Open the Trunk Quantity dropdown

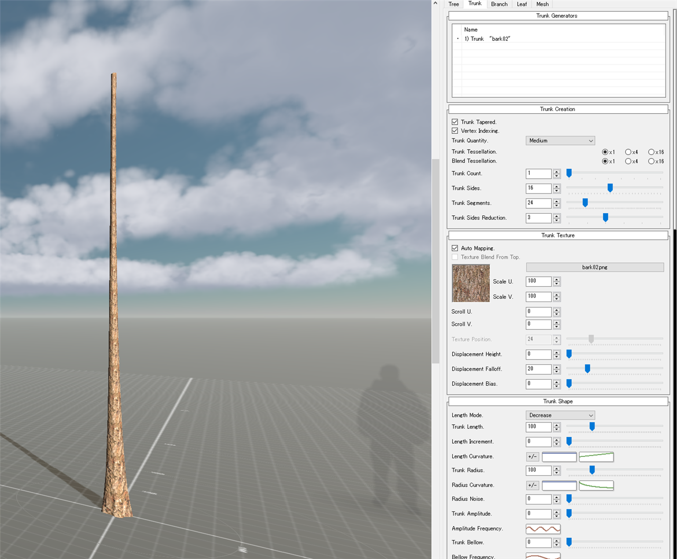point(560,141)
